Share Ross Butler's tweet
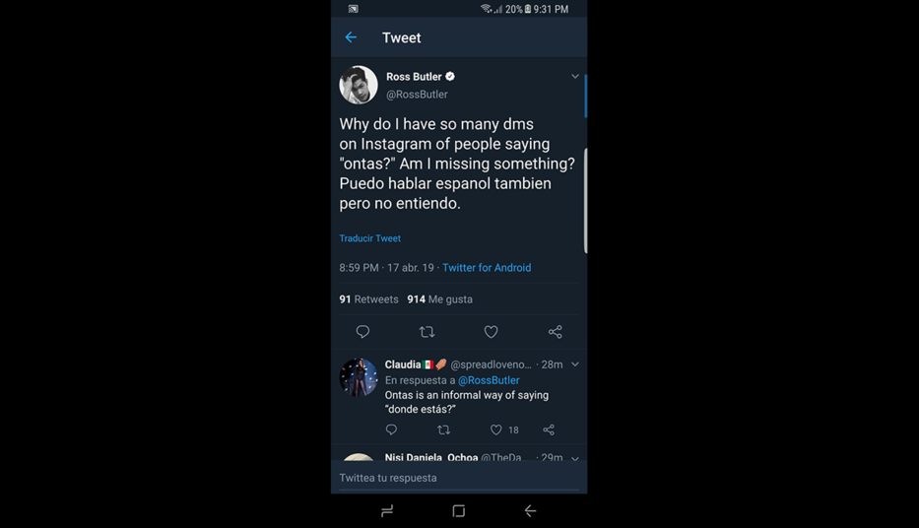 [555, 332]
